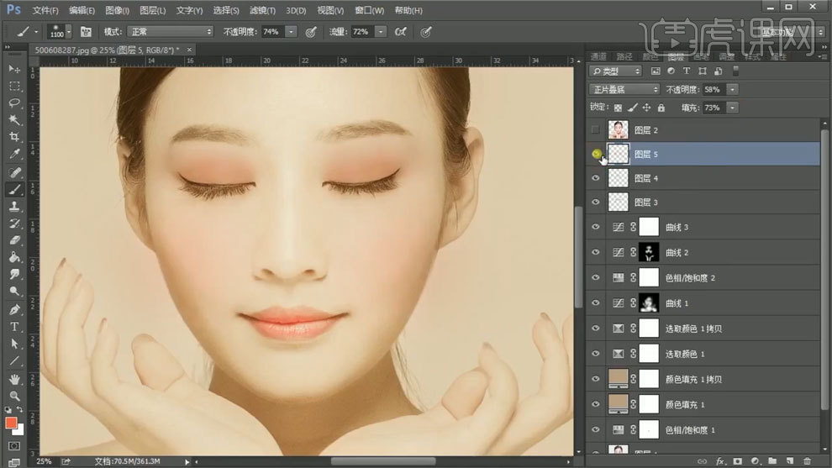
Task: Switch to the 通道 panel tab
Action: (x=598, y=57)
